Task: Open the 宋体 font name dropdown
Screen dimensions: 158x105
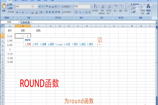Action: [x=31, y=7]
